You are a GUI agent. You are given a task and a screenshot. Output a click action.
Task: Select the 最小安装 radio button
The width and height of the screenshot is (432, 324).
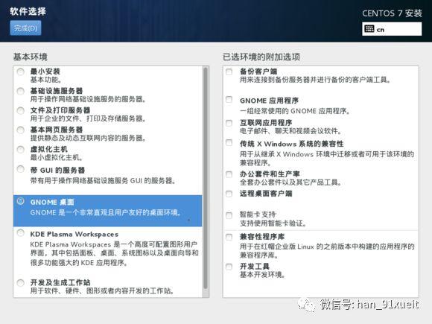coord(20,72)
